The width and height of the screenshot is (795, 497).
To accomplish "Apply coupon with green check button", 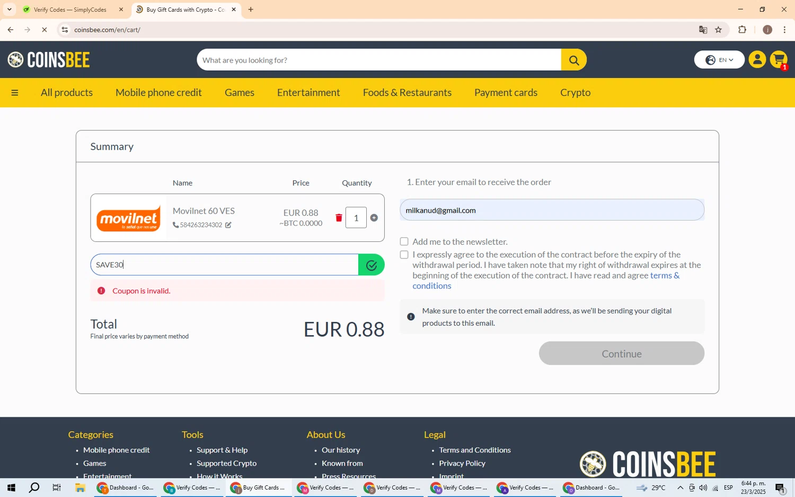I will point(372,265).
